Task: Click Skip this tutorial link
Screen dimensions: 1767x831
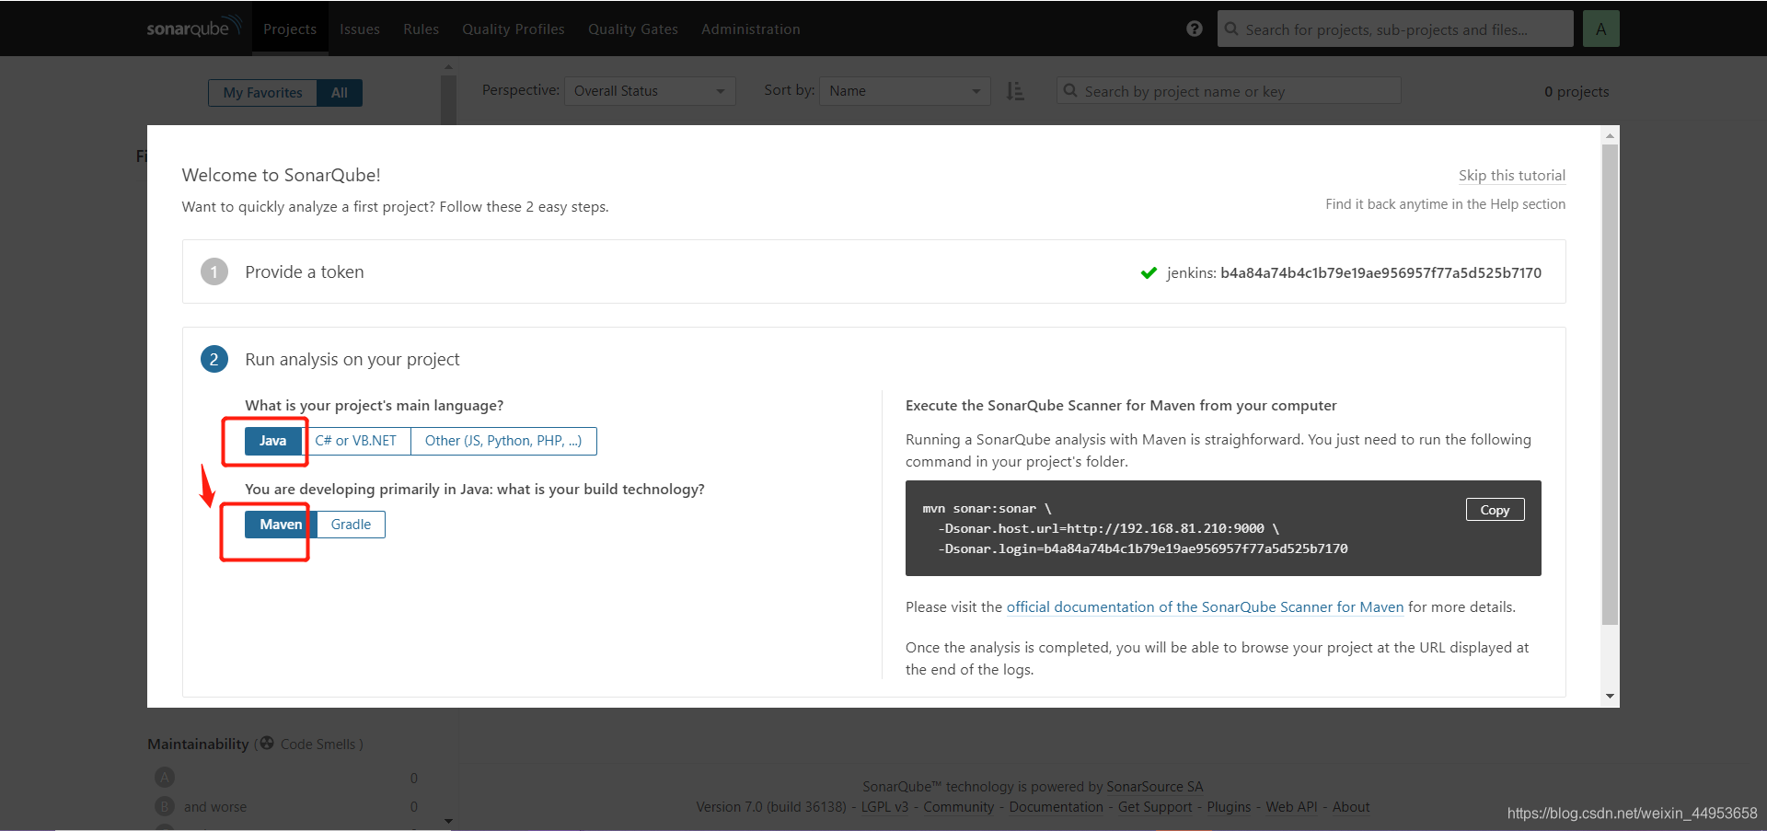Action: (x=1511, y=175)
